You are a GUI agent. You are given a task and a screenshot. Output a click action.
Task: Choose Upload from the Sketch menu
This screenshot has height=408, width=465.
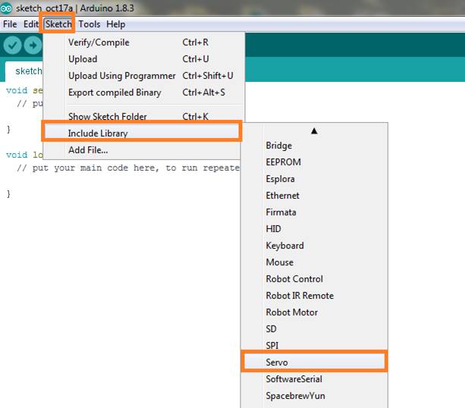(144, 59)
